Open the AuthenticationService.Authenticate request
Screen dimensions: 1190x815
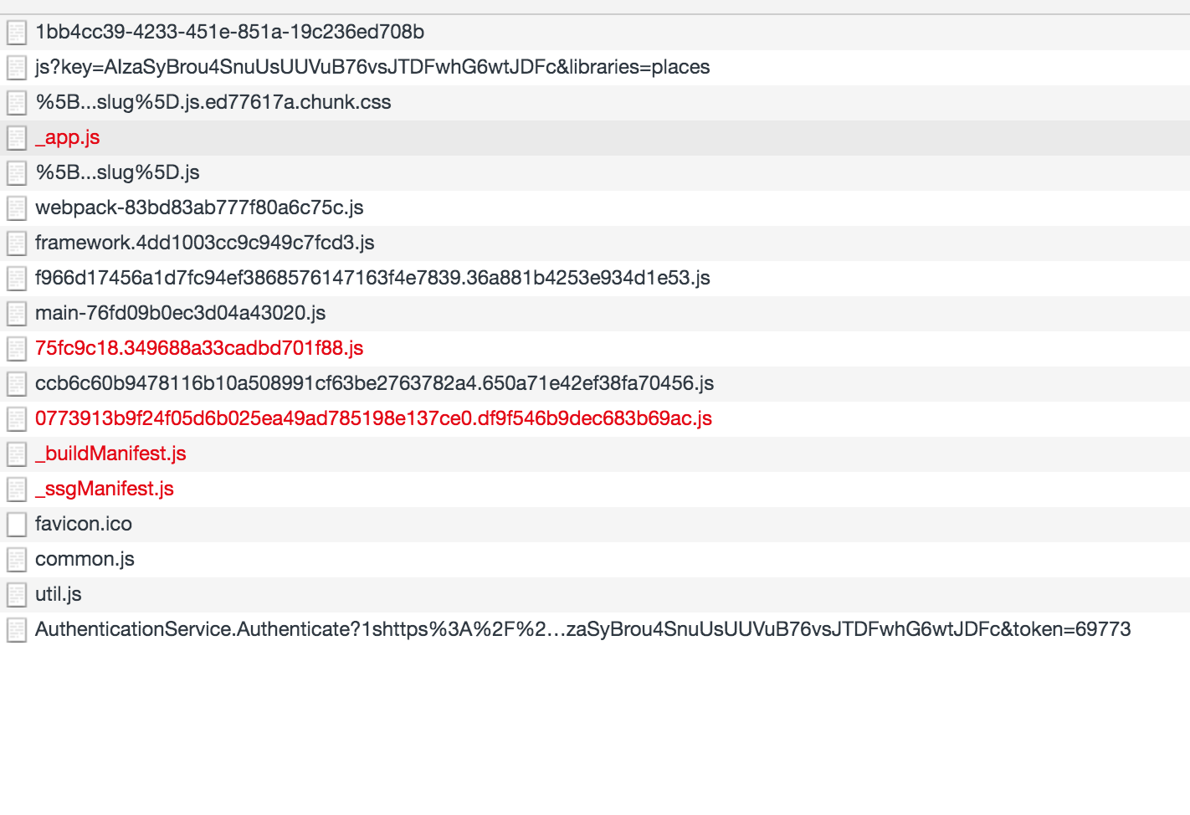click(595, 630)
